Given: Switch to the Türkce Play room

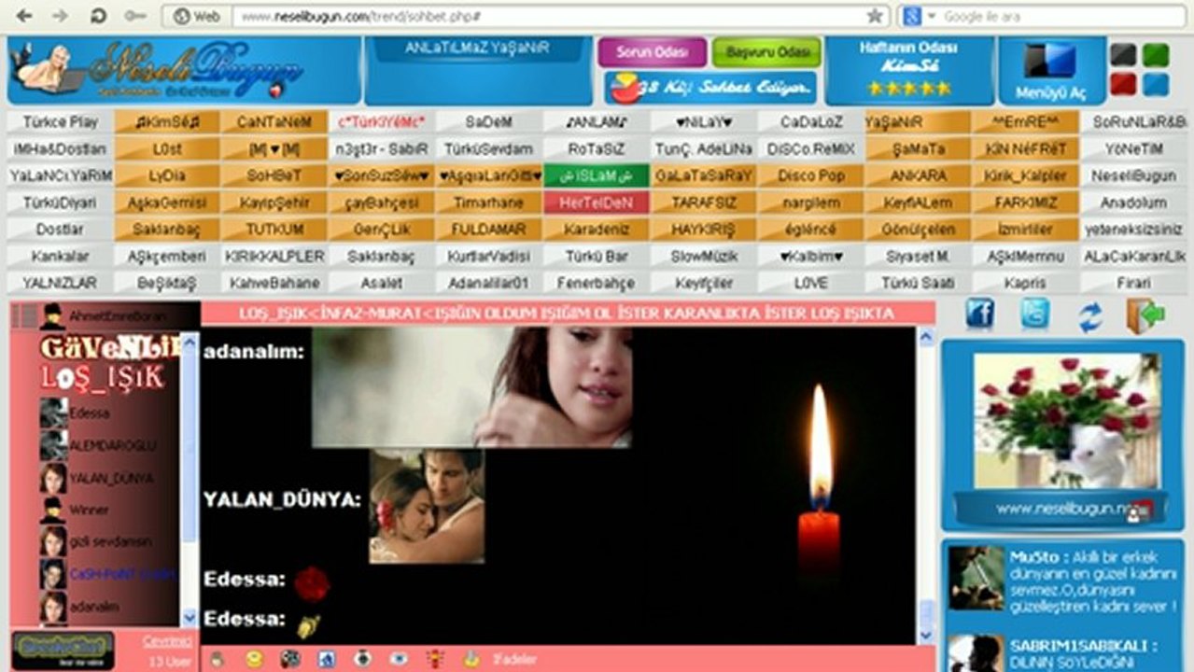Looking at the screenshot, I should [x=60, y=122].
